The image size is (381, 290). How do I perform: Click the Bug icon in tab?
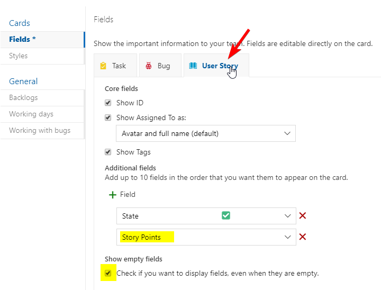coord(148,66)
